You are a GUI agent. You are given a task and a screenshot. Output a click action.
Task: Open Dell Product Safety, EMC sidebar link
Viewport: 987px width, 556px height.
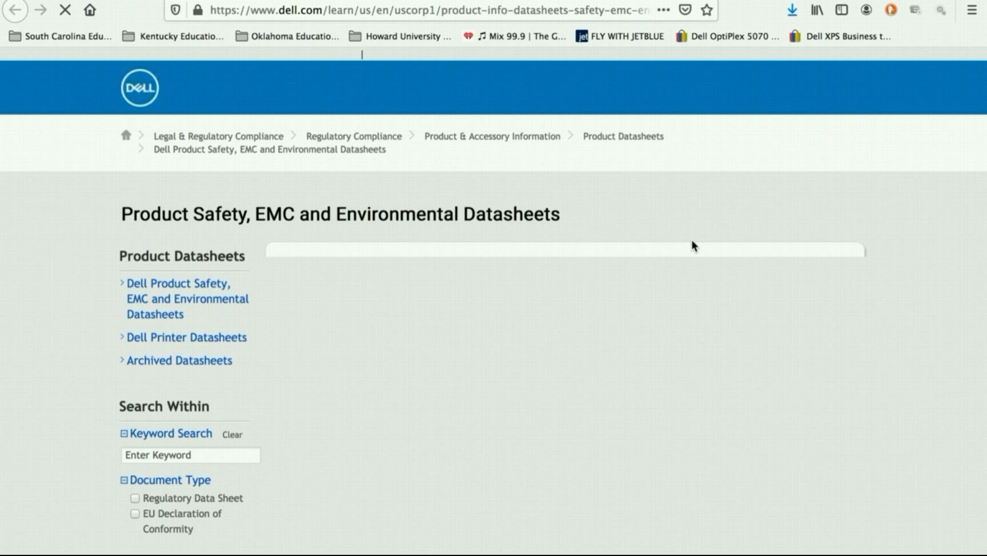(x=187, y=299)
